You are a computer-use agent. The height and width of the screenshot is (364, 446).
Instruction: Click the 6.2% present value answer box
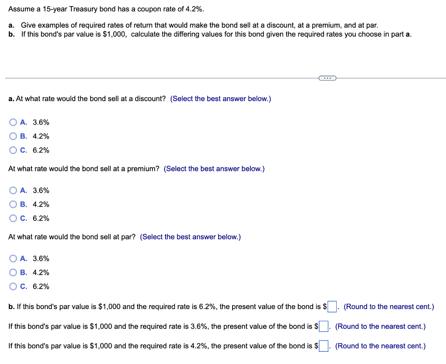(332, 306)
